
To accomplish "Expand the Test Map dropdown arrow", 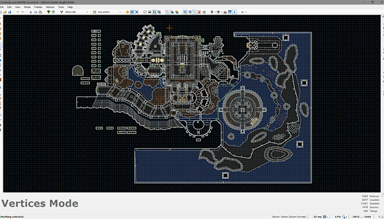I will (x=246, y=12).
